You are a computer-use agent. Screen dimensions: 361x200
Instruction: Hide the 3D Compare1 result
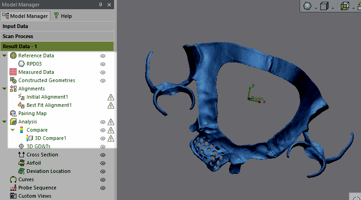click(x=103, y=139)
